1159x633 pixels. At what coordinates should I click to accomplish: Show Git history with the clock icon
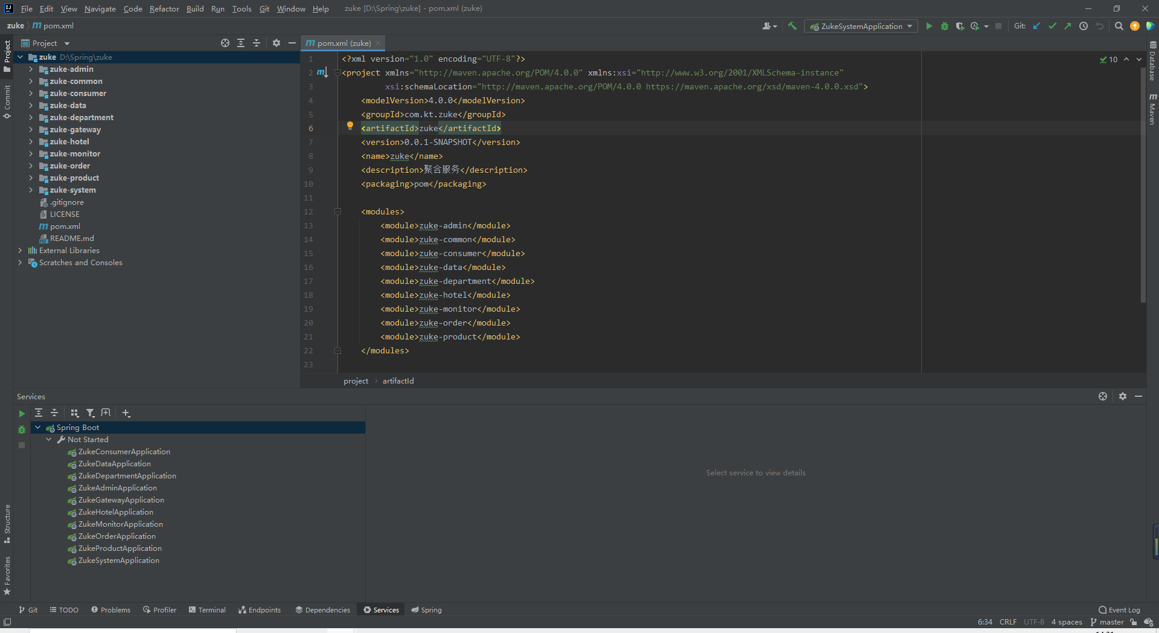[x=1084, y=26]
